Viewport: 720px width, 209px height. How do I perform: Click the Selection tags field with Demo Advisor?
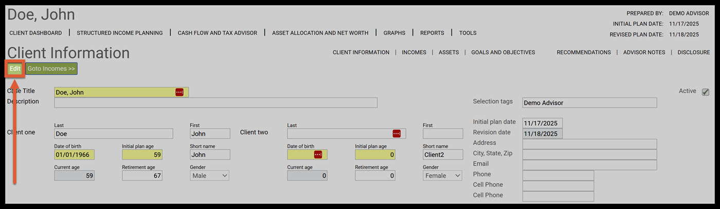[589, 103]
